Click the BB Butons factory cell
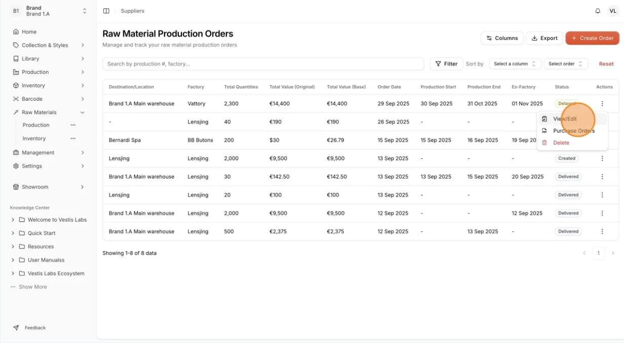Screen dimensions: 624x343 pyautogui.click(x=200, y=140)
